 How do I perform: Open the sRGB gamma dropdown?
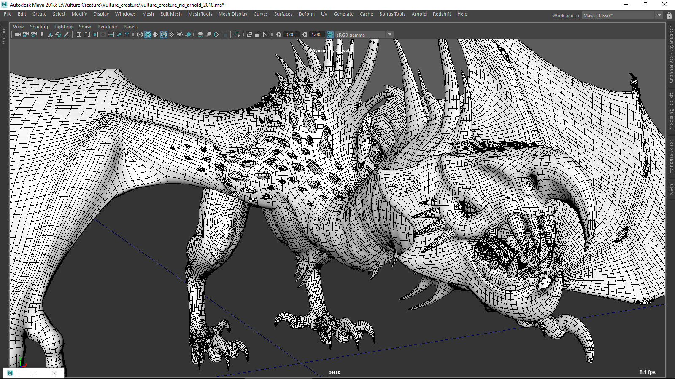(389, 34)
